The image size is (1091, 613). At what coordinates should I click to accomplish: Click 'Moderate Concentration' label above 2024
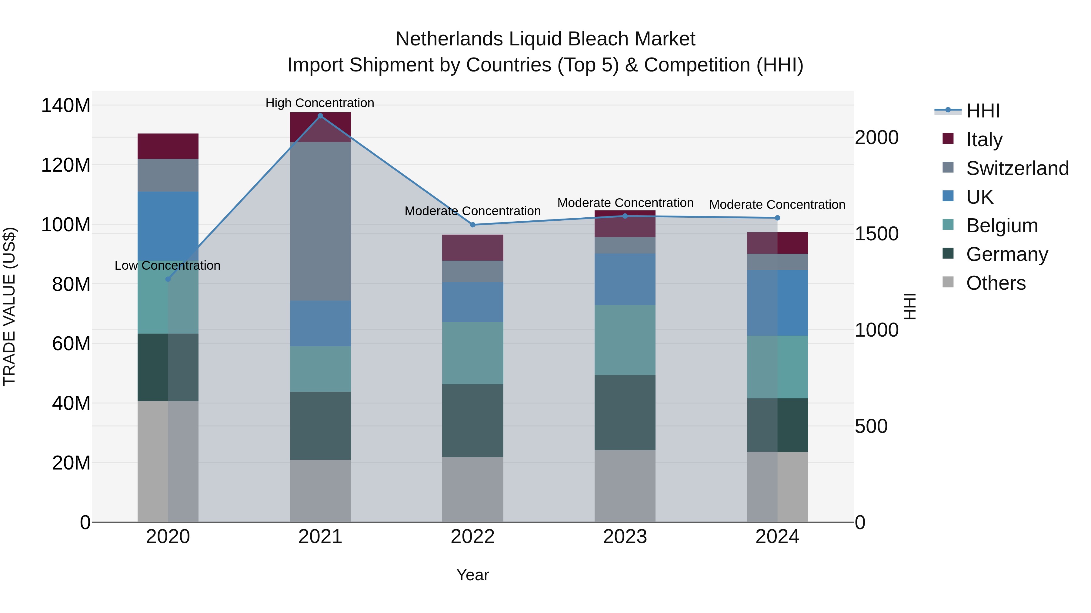[x=777, y=204]
